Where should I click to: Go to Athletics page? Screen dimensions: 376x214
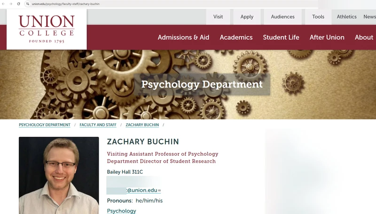point(346,17)
